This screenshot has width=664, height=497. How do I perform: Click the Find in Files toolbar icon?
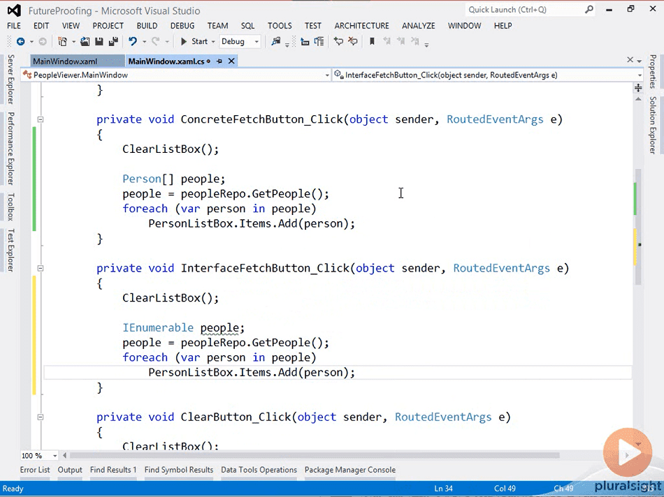(275, 41)
